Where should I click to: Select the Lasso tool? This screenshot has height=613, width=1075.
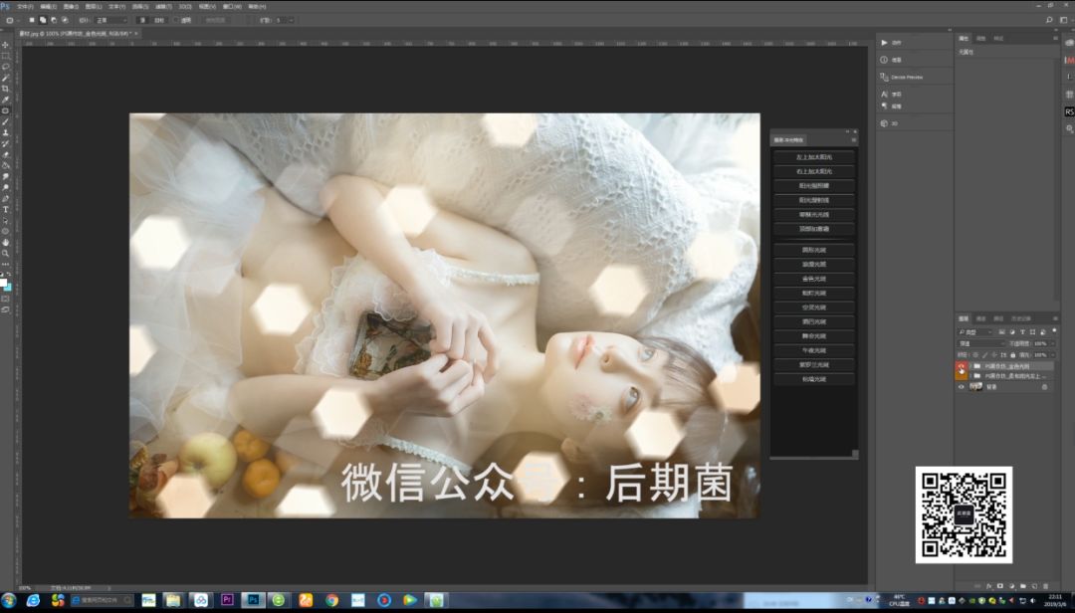(6, 67)
